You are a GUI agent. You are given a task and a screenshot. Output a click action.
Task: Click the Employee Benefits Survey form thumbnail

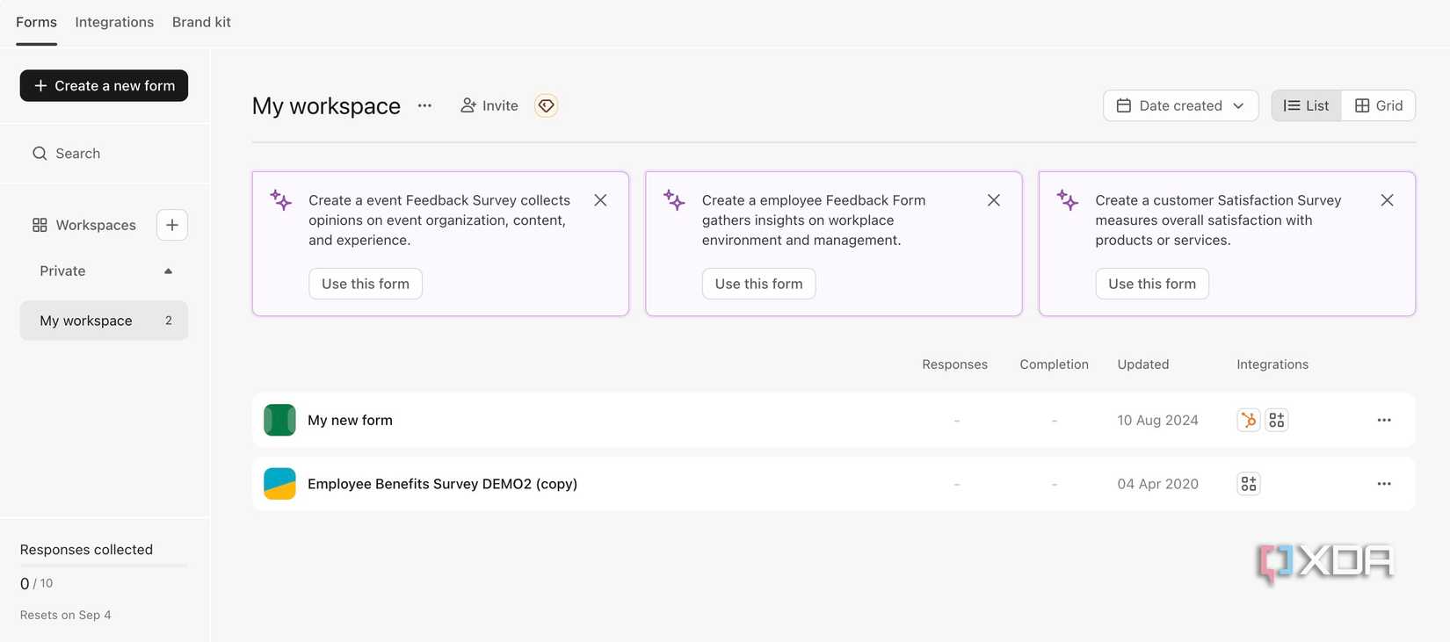click(279, 484)
